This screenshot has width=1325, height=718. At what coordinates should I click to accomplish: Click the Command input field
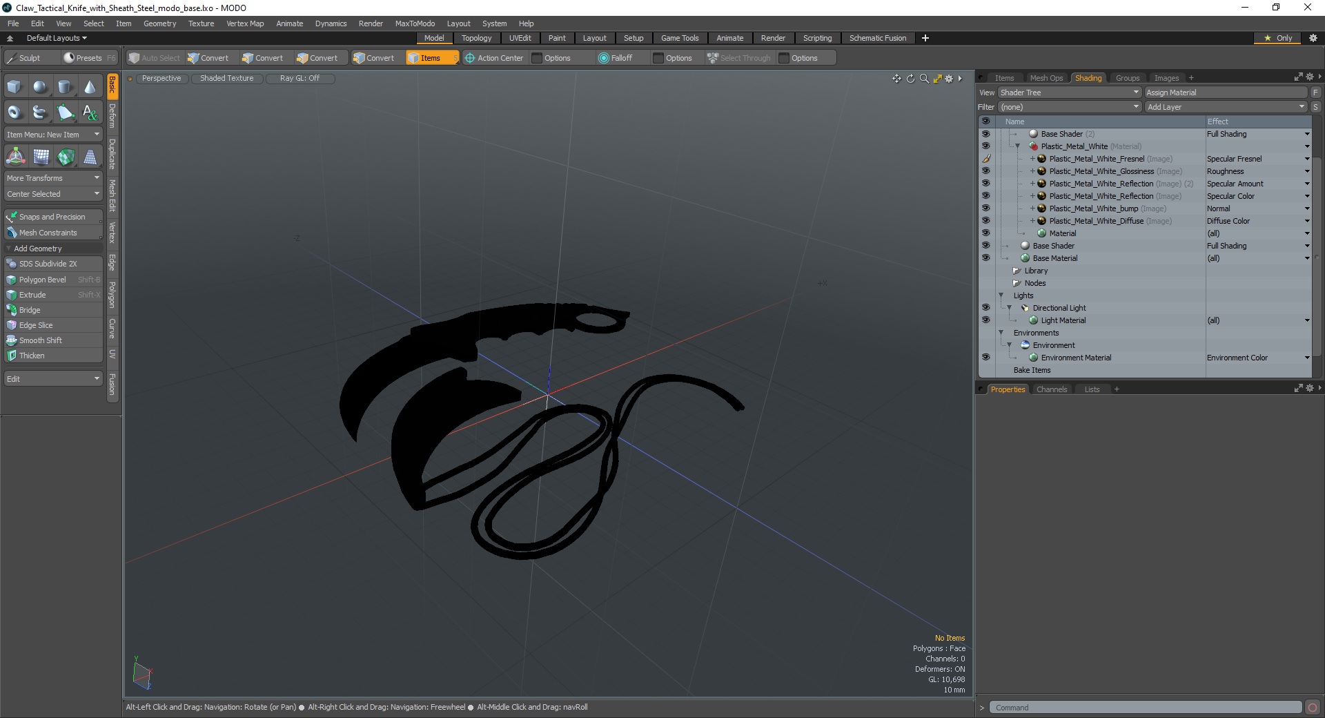[x=1146, y=708]
